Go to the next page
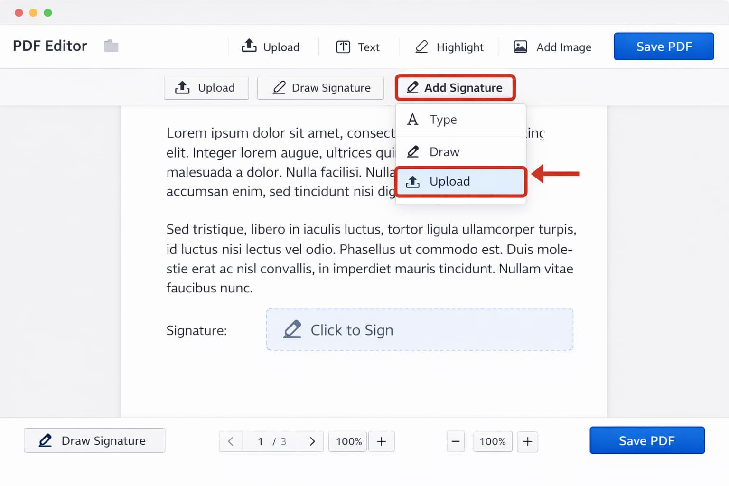 pos(312,441)
